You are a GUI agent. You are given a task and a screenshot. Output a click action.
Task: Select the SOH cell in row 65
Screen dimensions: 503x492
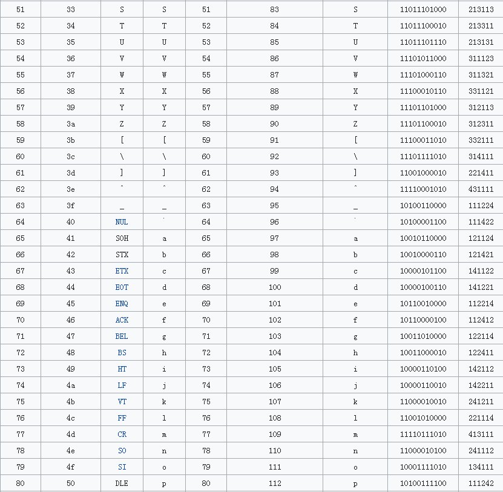point(122,238)
